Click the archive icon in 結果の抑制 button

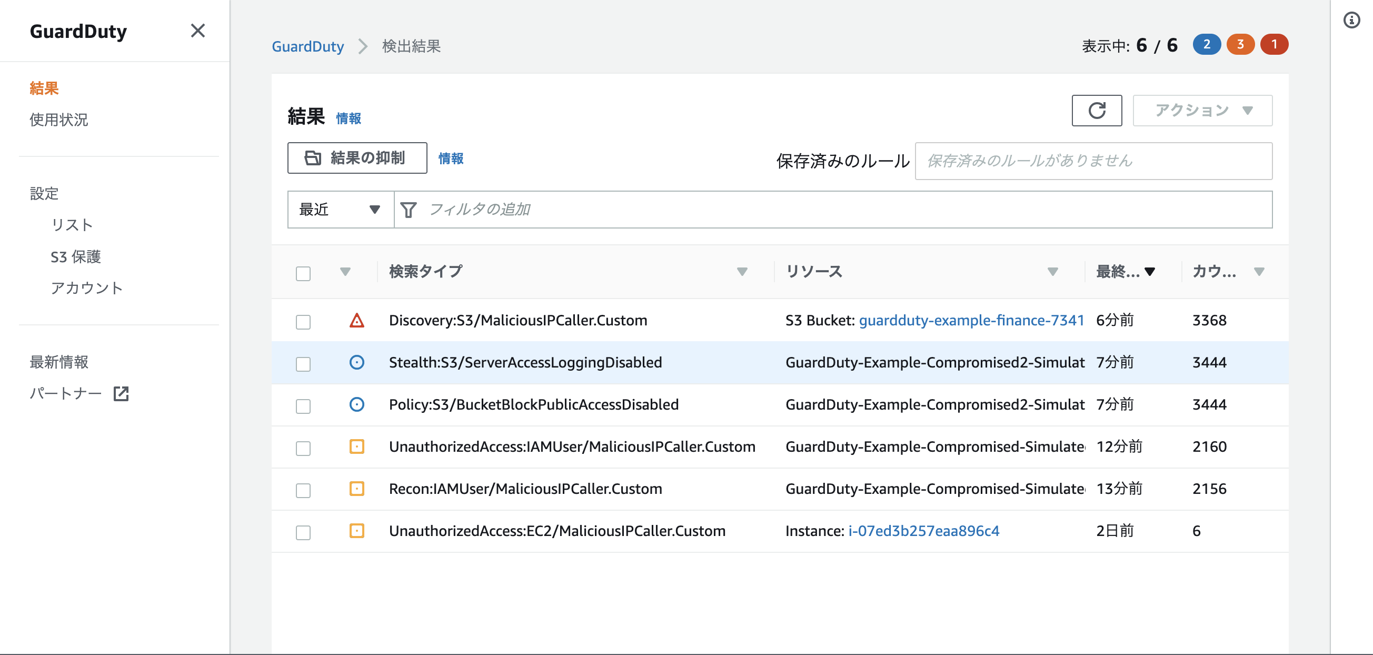click(313, 158)
